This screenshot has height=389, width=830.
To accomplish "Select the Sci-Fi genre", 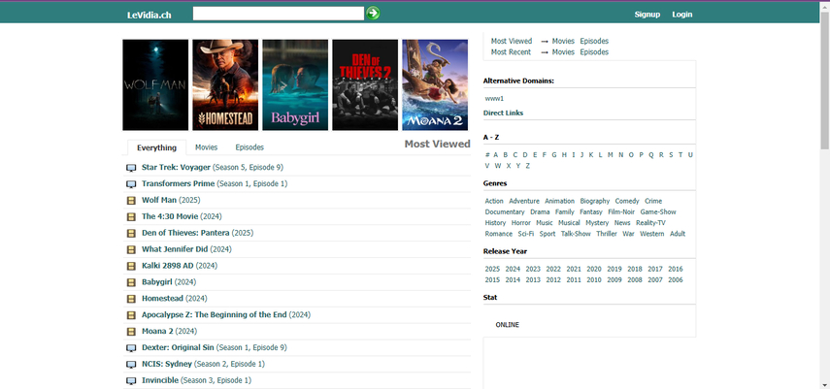I will click(525, 234).
